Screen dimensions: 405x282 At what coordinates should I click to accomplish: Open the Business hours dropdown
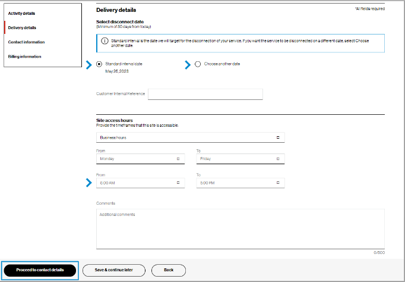coord(190,137)
